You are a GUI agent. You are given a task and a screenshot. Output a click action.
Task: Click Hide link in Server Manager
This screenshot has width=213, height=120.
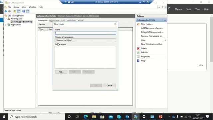(201, 65)
